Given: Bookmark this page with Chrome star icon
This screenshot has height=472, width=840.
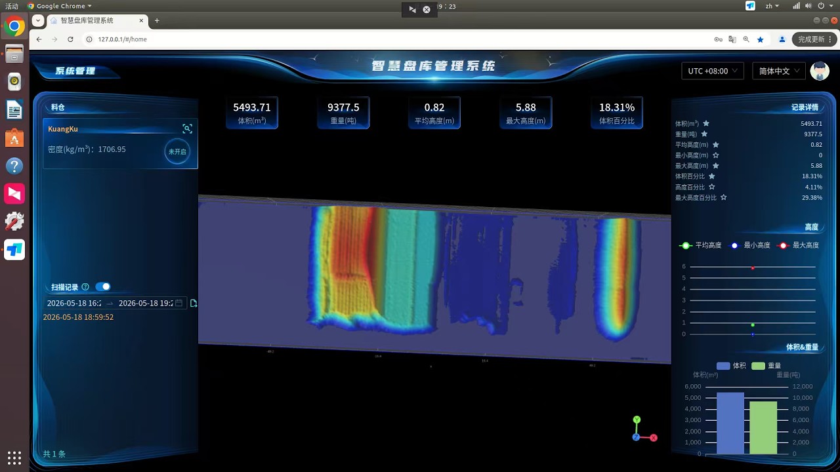Looking at the screenshot, I should pyautogui.click(x=761, y=39).
